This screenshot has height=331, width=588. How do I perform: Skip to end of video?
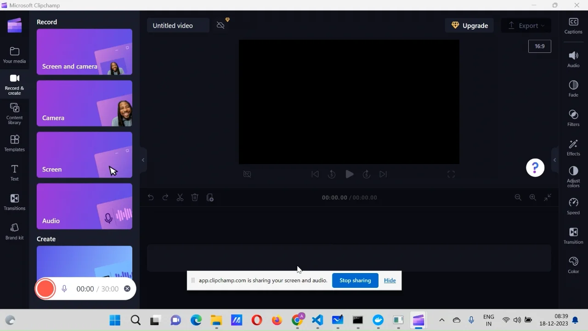click(383, 174)
